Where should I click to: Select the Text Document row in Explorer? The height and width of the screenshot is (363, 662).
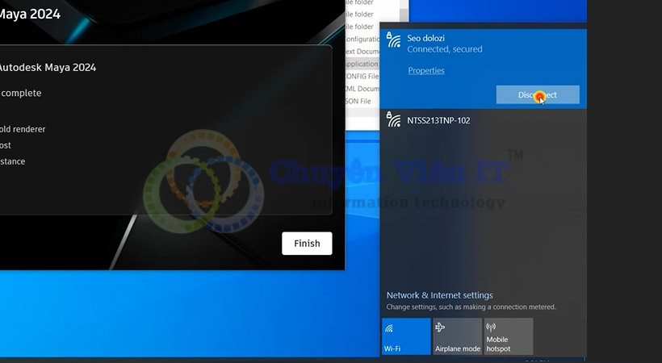coord(361,52)
